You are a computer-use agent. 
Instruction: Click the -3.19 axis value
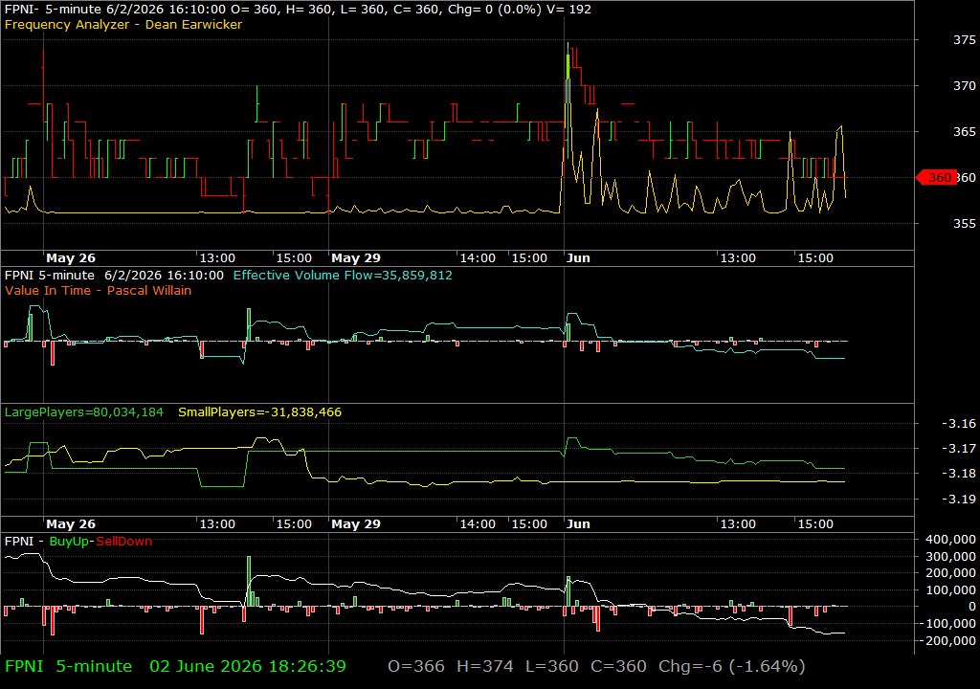pos(959,499)
